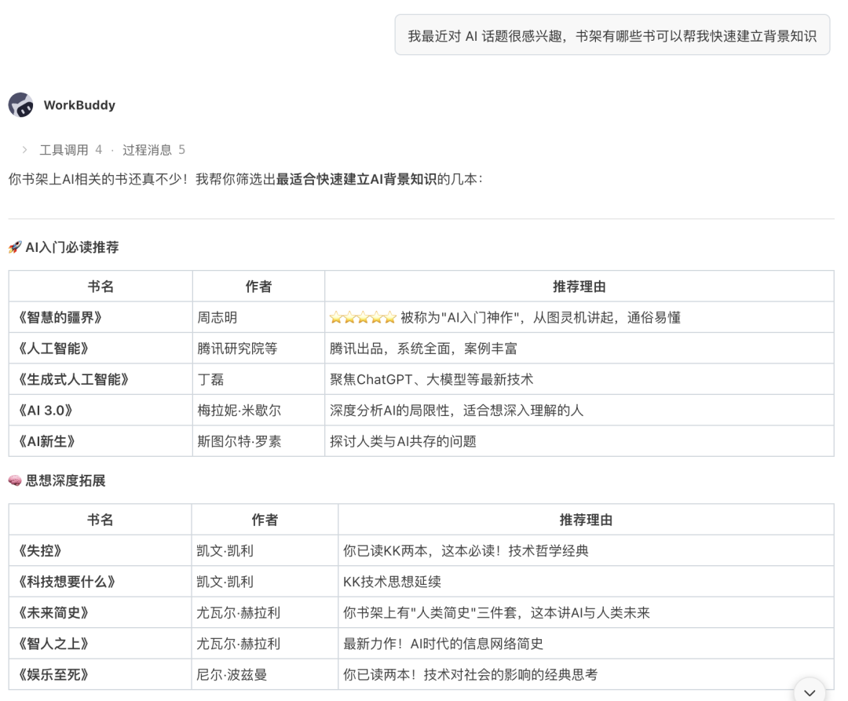Select the cell 《智慧的疆界》
This screenshot has width=848, height=701.
(101, 317)
